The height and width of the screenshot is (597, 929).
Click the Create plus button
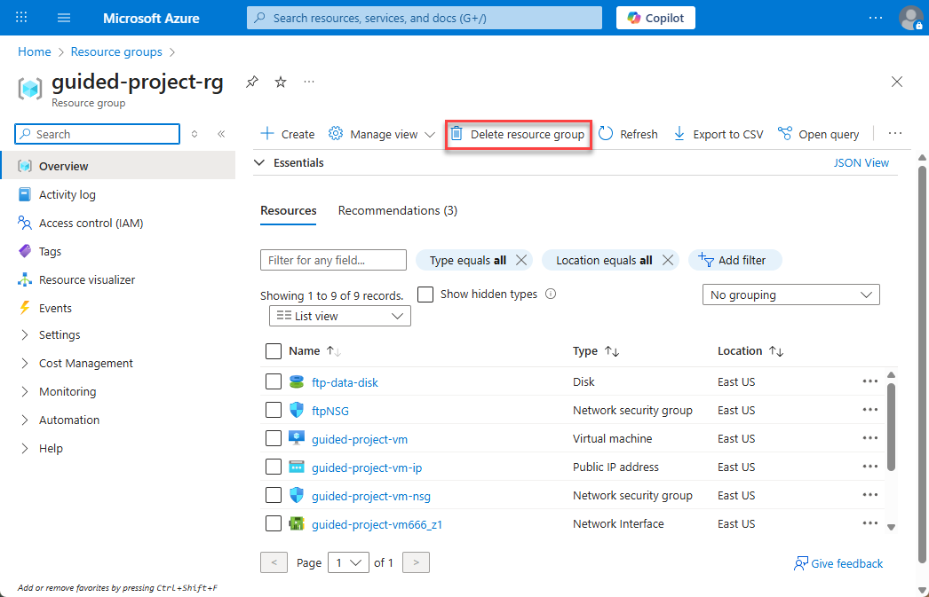point(288,134)
